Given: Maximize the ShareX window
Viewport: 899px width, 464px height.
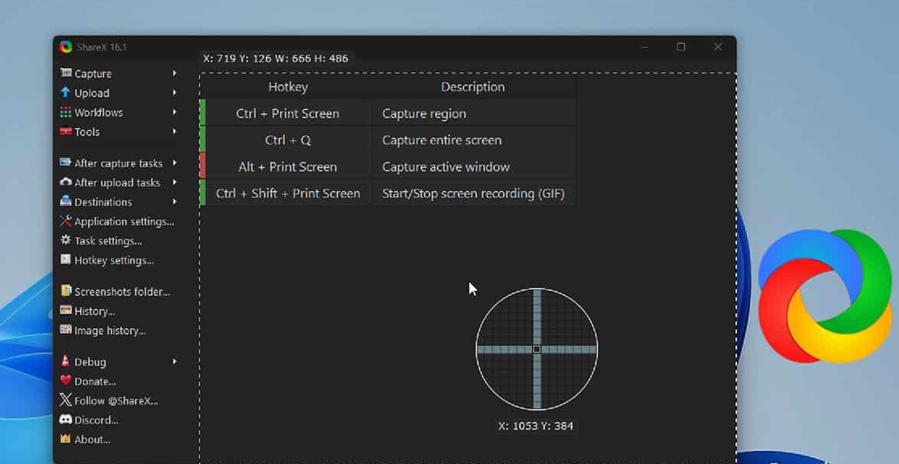Looking at the screenshot, I should [x=680, y=47].
